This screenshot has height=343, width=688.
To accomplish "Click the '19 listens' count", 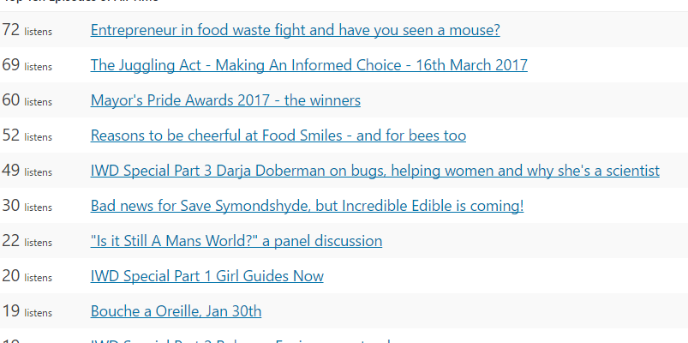I will 27,311.
